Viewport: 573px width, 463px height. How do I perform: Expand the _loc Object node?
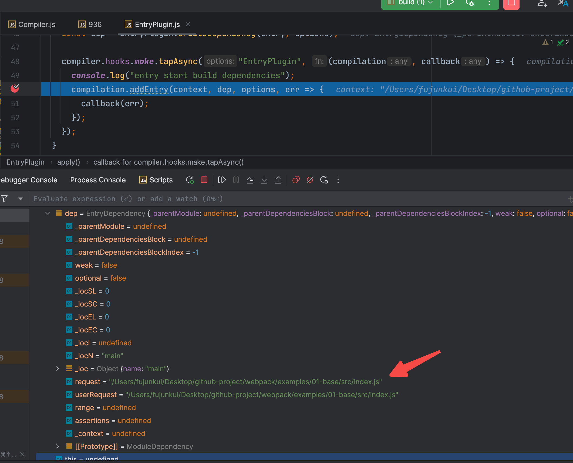point(58,369)
